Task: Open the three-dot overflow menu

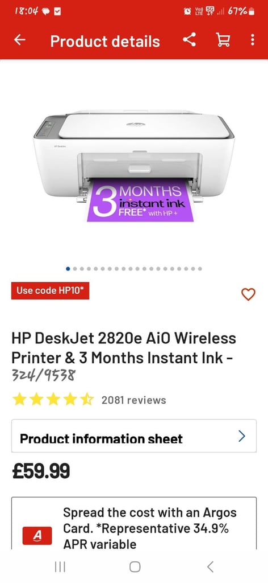Action: click(x=253, y=40)
